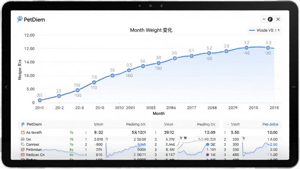Click the left chevron on the tablet's left edge

pyautogui.click(x=6, y=87)
